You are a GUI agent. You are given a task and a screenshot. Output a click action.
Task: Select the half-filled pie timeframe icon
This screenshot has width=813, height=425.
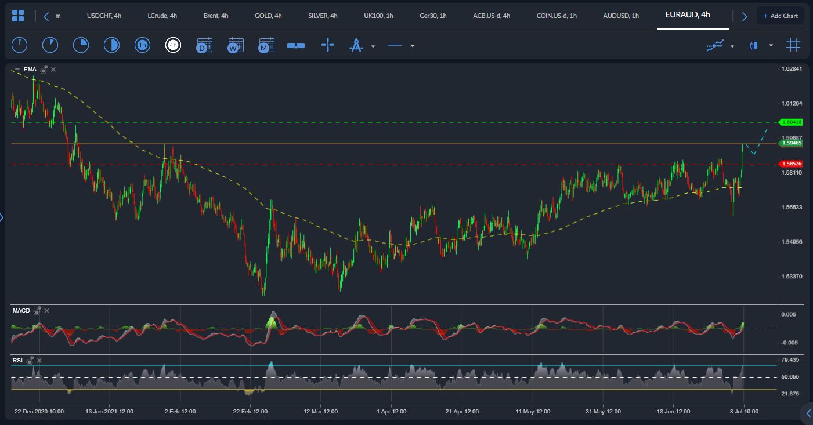pyautogui.click(x=111, y=45)
